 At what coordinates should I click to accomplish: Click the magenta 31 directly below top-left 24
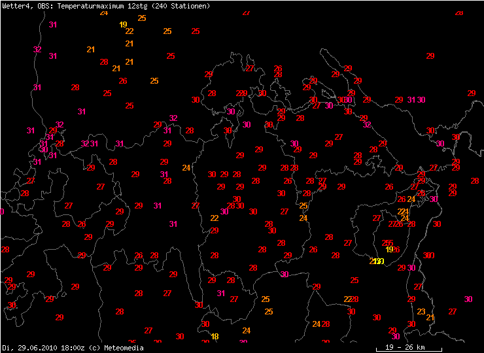53,24
